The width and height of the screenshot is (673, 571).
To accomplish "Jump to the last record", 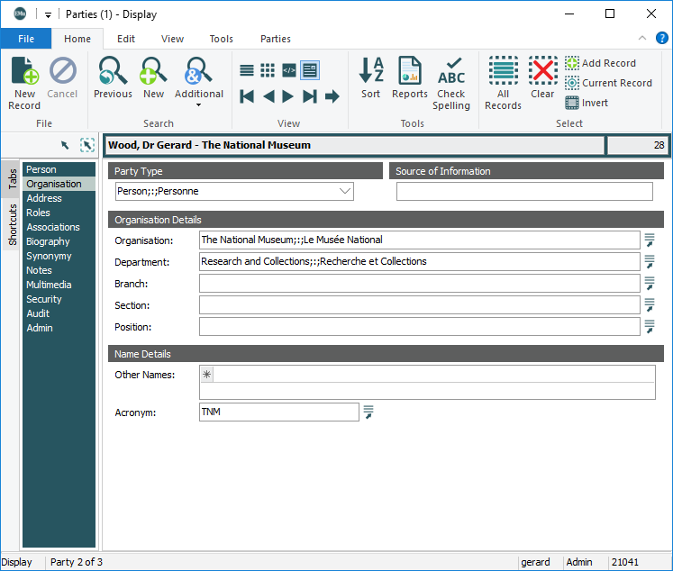I will [310, 96].
